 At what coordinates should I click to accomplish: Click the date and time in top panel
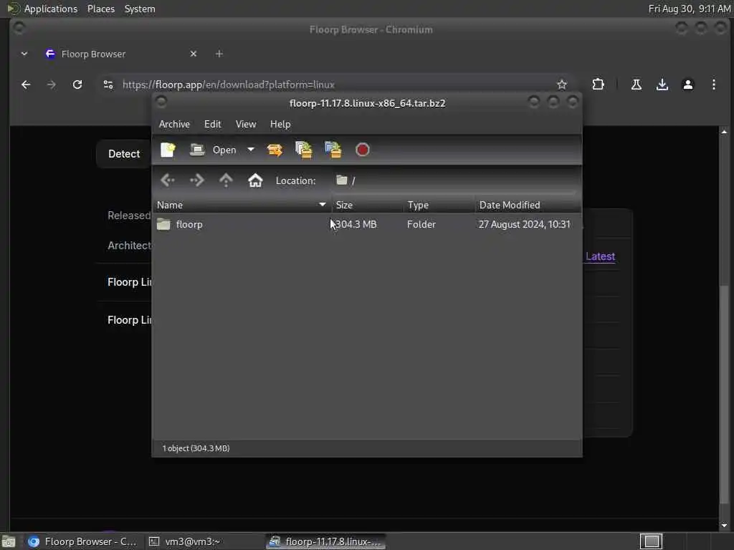pyautogui.click(x=689, y=9)
